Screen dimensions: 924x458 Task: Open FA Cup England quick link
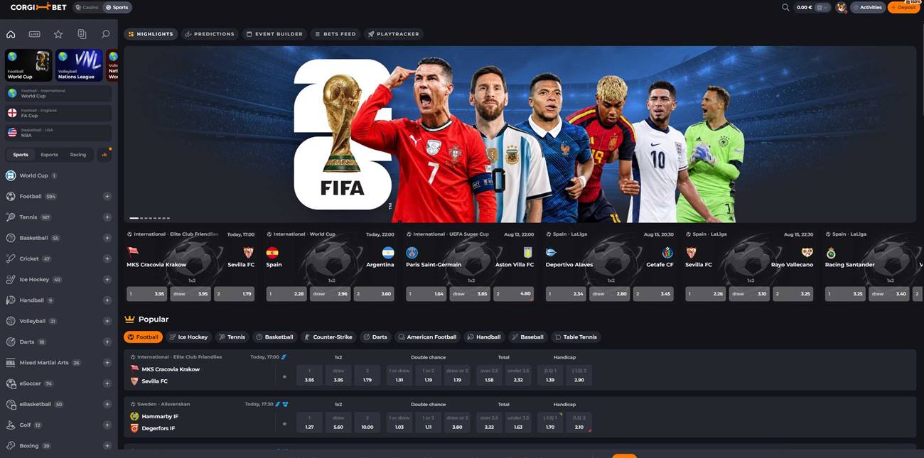pyautogui.click(x=58, y=113)
